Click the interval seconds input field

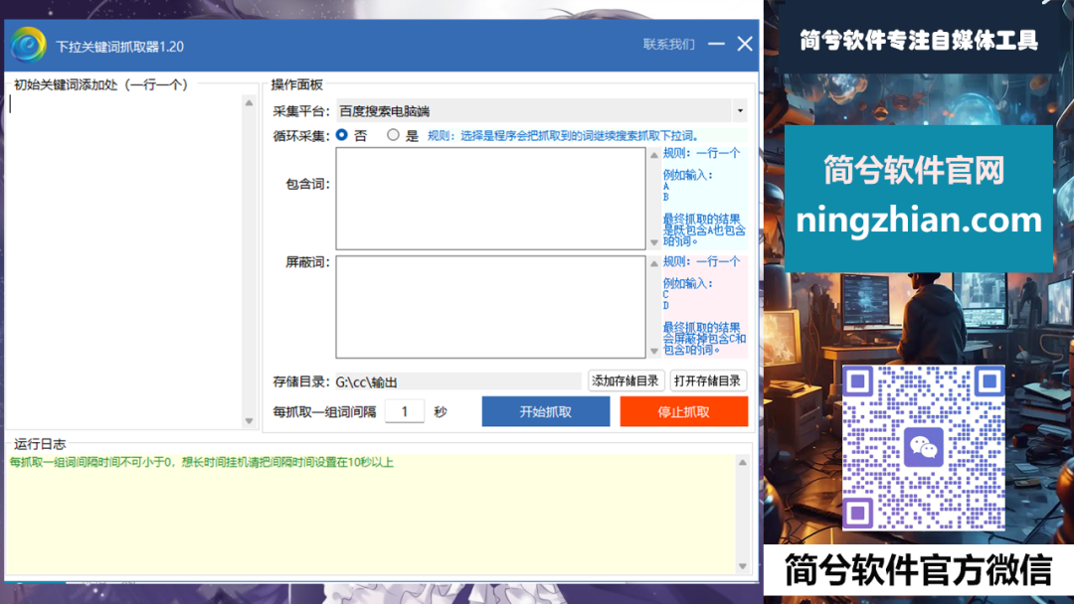[x=404, y=411]
